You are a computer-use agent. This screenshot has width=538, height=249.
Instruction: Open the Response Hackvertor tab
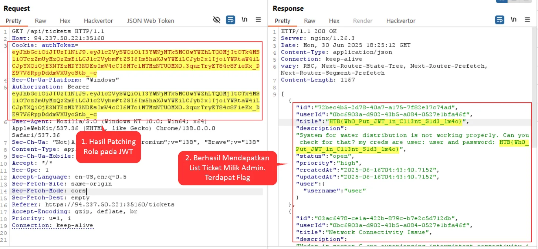401,21
